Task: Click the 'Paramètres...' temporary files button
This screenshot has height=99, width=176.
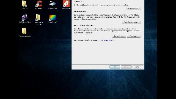Action: 119,36
